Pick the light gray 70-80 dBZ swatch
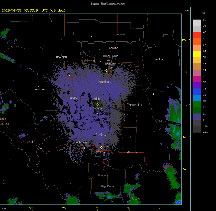 pos(197,23)
